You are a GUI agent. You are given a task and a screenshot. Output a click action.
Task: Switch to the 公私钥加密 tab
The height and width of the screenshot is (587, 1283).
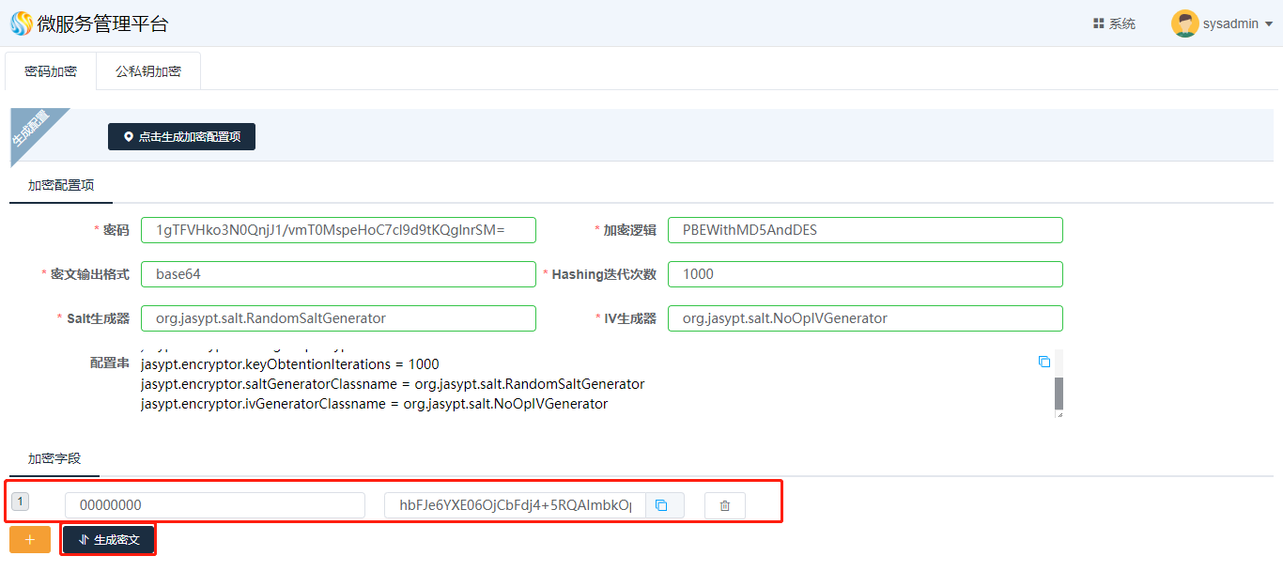[x=148, y=71]
